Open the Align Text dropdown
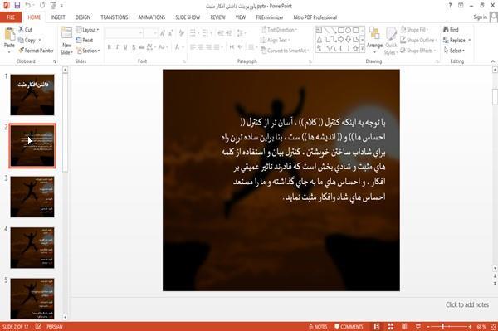The height and width of the screenshot is (331, 498). pos(275,40)
